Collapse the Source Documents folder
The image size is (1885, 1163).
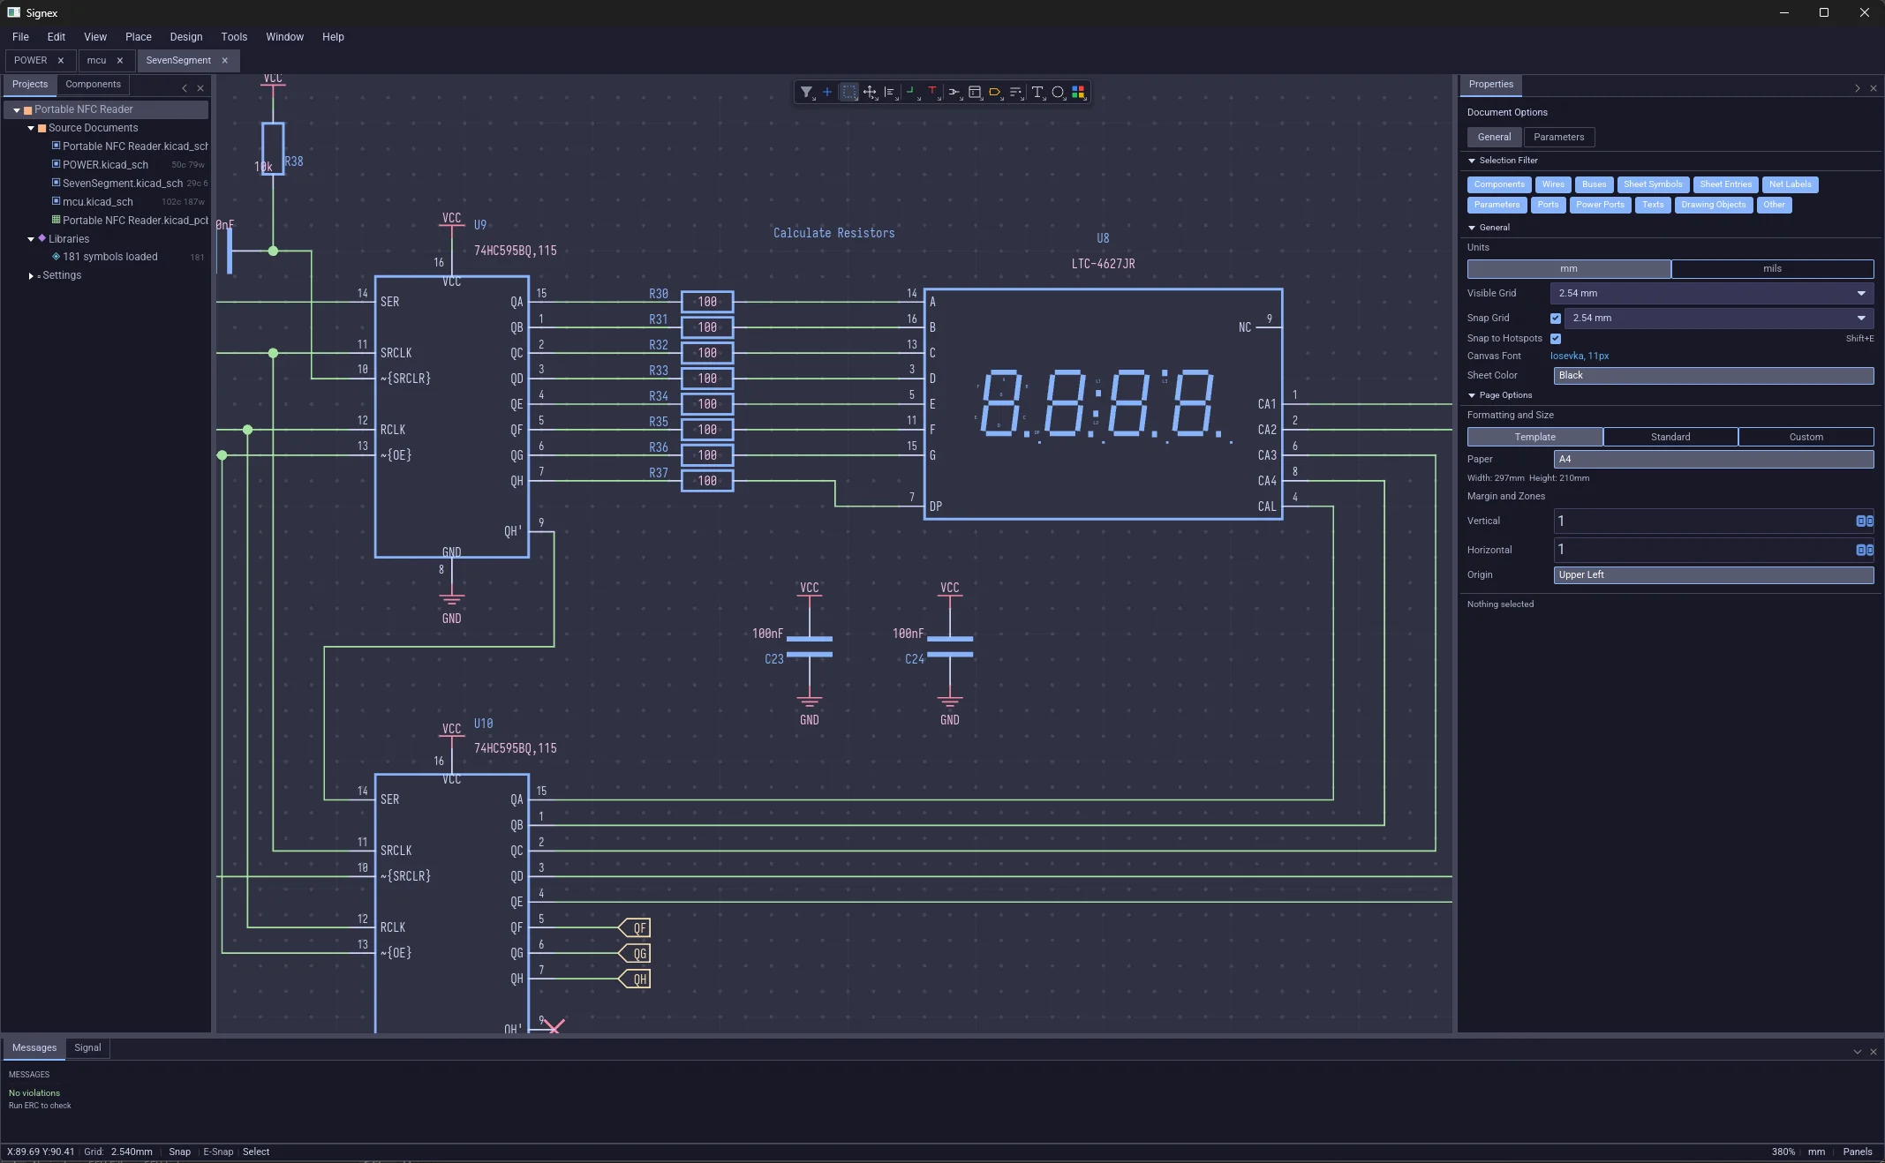(31, 129)
